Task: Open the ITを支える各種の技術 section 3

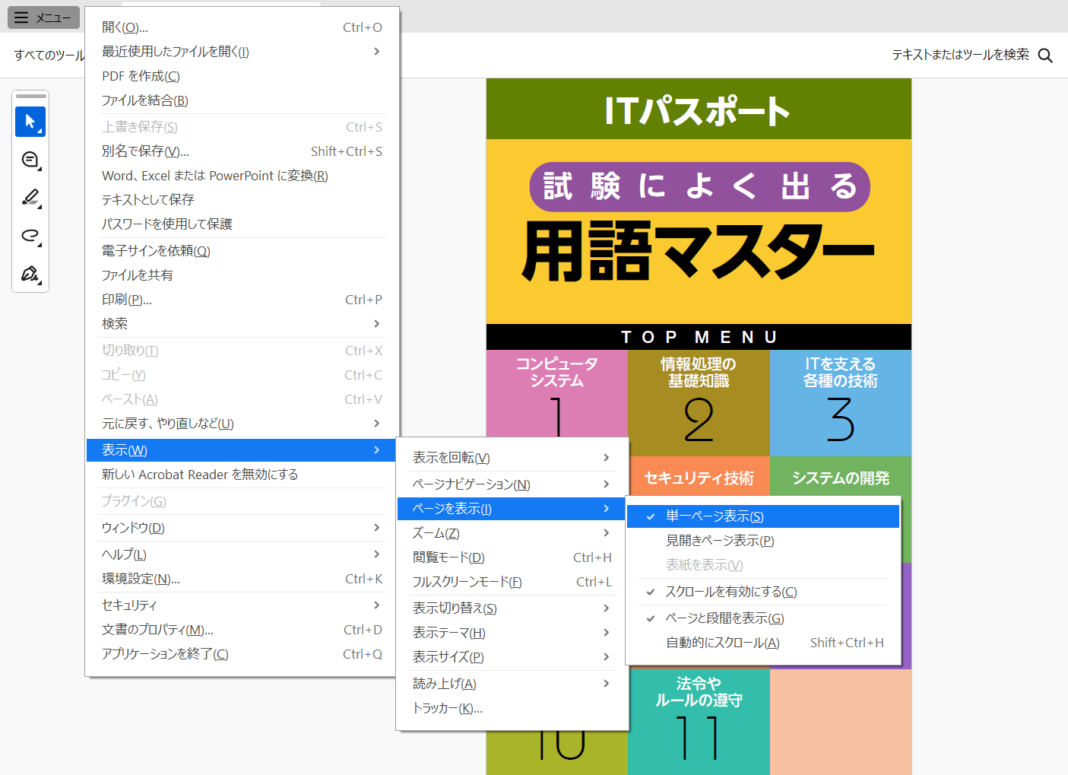Action: pos(840,402)
